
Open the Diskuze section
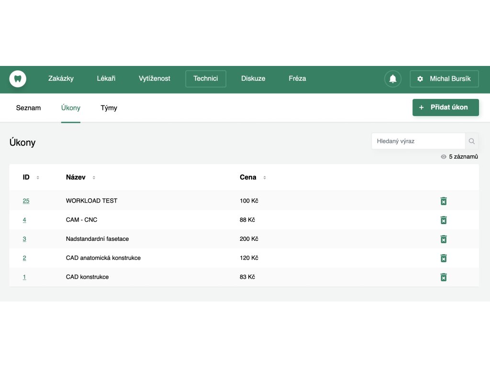point(253,79)
